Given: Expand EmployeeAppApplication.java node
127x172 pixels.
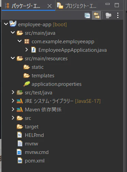Looking at the screenshot, I should [x=27, y=50].
